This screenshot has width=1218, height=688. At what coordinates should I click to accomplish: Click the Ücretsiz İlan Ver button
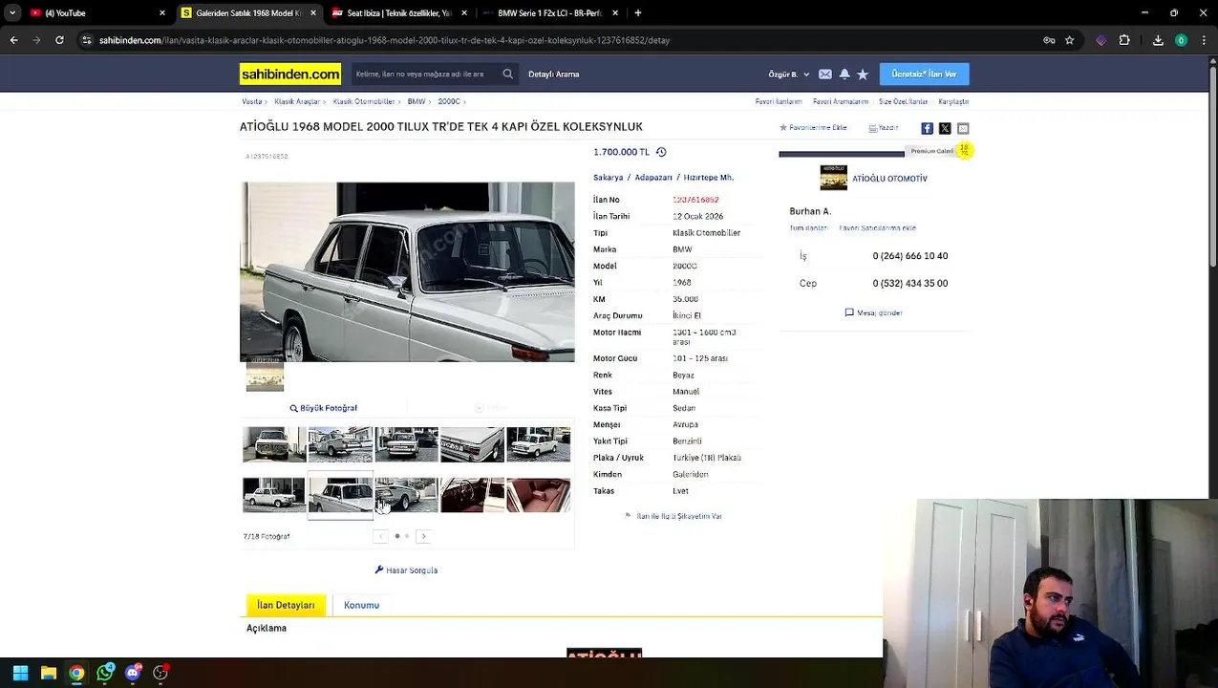924,74
